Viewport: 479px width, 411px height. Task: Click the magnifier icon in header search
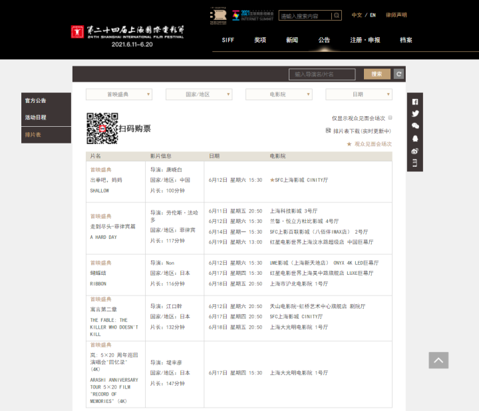click(x=337, y=15)
